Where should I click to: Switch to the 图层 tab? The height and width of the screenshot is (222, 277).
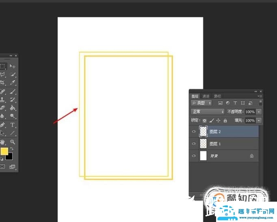tap(195, 96)
